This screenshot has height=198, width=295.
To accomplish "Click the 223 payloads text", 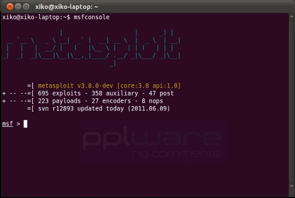I will point(59,101).
